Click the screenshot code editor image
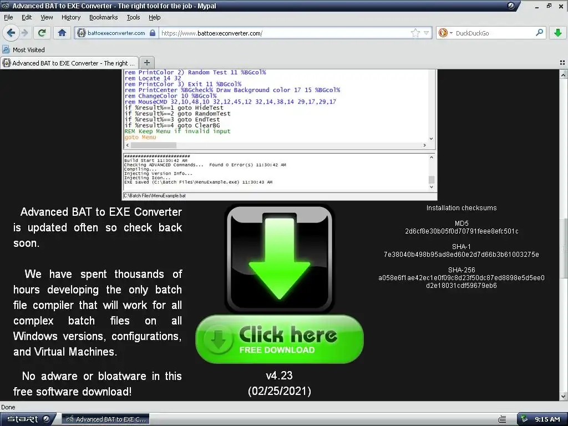 [280, 135]
